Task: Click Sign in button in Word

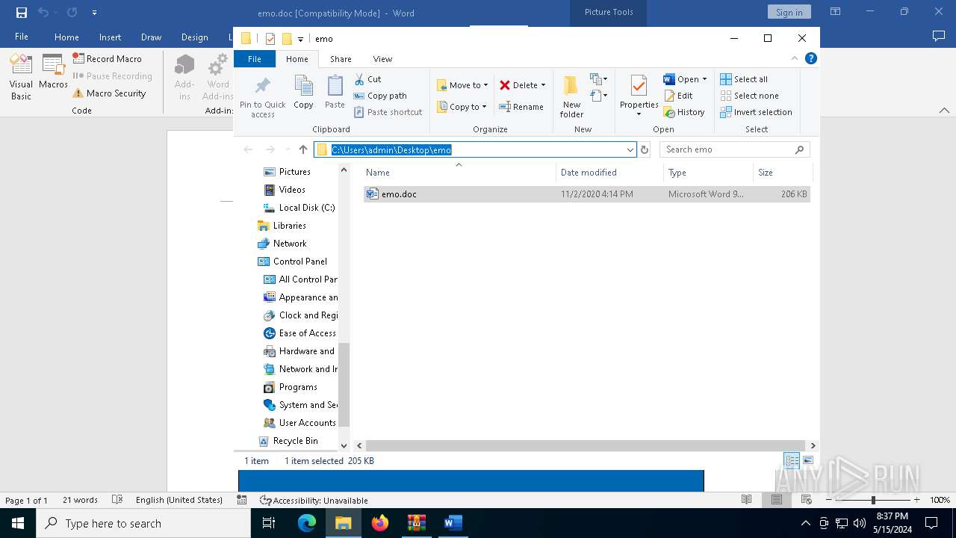Action: [789, 12]
